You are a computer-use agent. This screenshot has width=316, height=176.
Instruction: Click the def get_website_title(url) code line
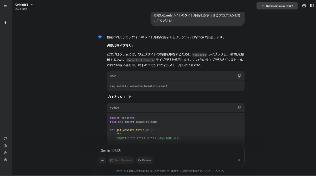click(x=132, y=130)
